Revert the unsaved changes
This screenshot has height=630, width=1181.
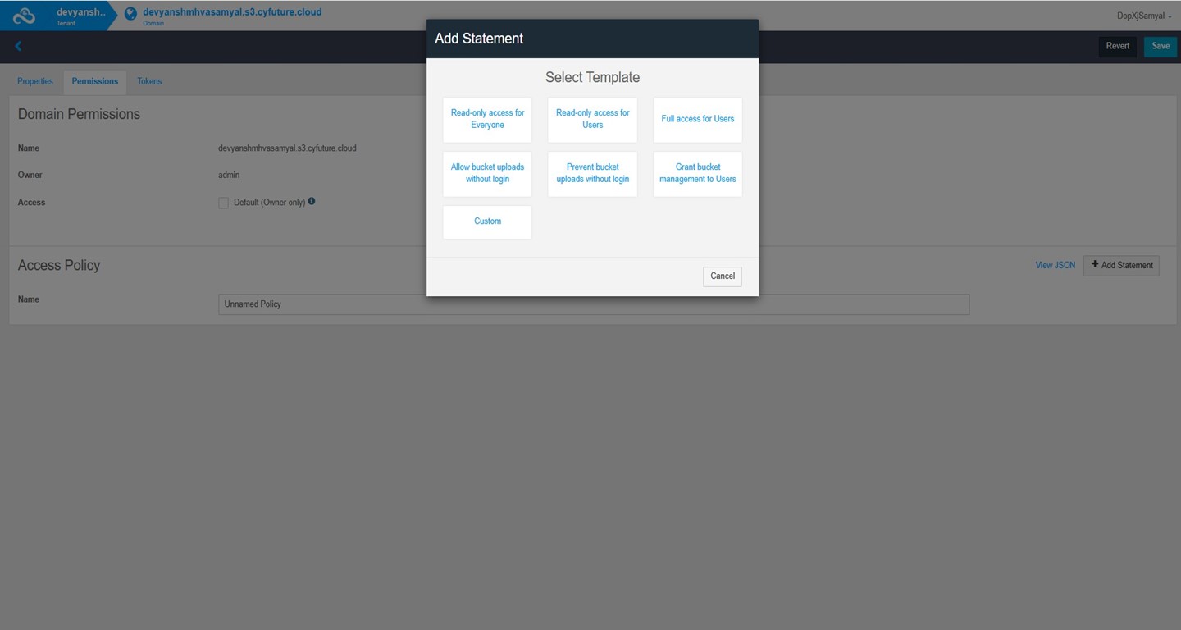(1117, 46)
